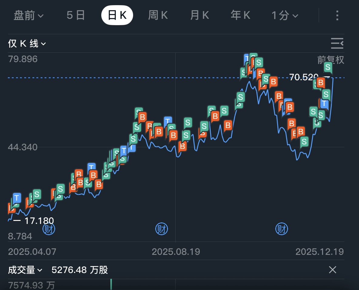Click the 财 marker near 2025.08.19
The image size is (359, 290).
click(x=162, y=229)
